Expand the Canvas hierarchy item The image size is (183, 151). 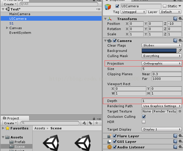(x=7, y=28)
